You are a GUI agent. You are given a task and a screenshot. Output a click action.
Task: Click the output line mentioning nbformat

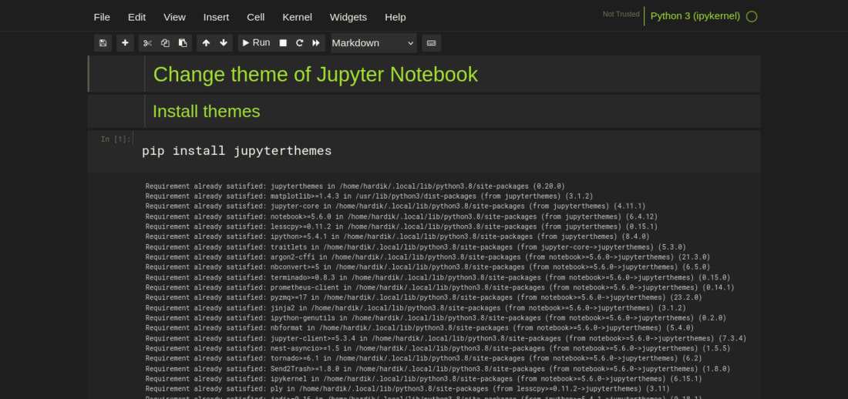tap(419, 327)
